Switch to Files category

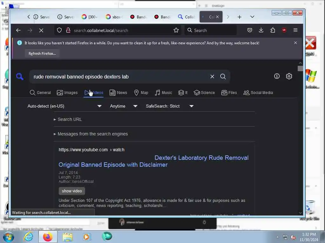(229, 93)
